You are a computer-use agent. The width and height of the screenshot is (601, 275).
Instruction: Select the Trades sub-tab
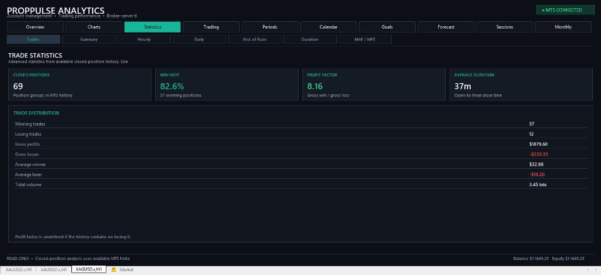[x=33, y=39]
